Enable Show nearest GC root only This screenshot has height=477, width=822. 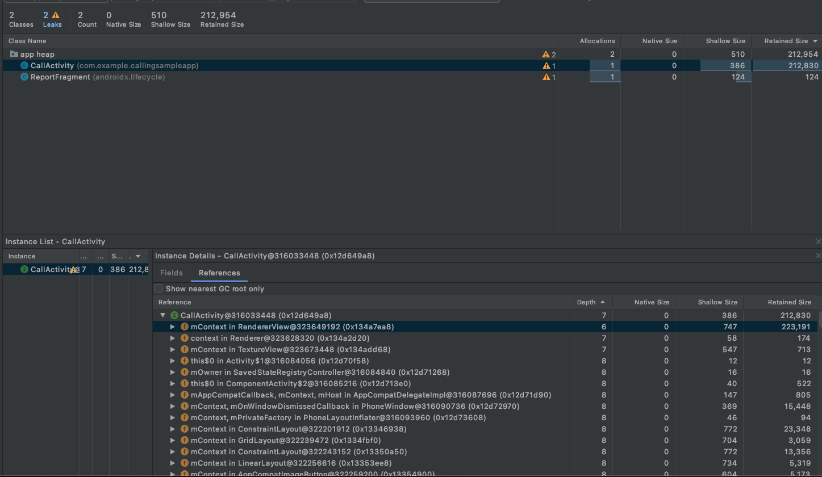158,288
